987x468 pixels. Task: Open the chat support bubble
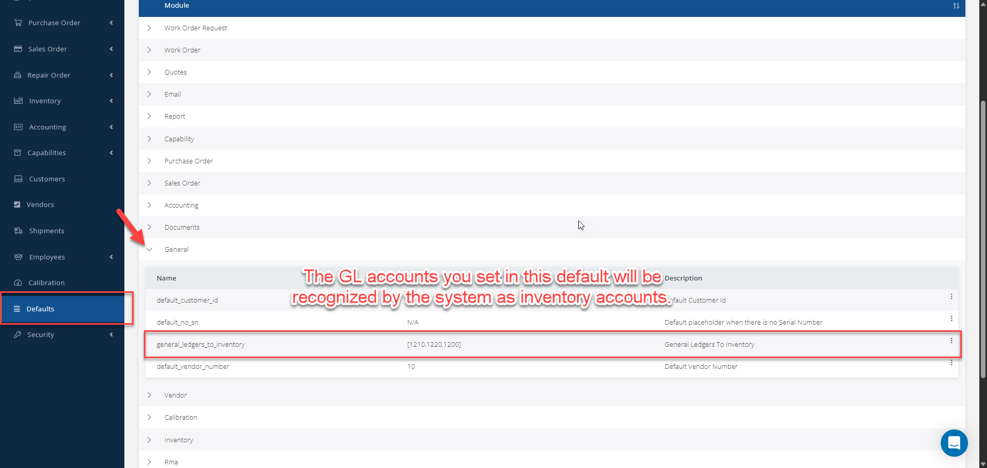pyautogui.click(x=954, y=443)
